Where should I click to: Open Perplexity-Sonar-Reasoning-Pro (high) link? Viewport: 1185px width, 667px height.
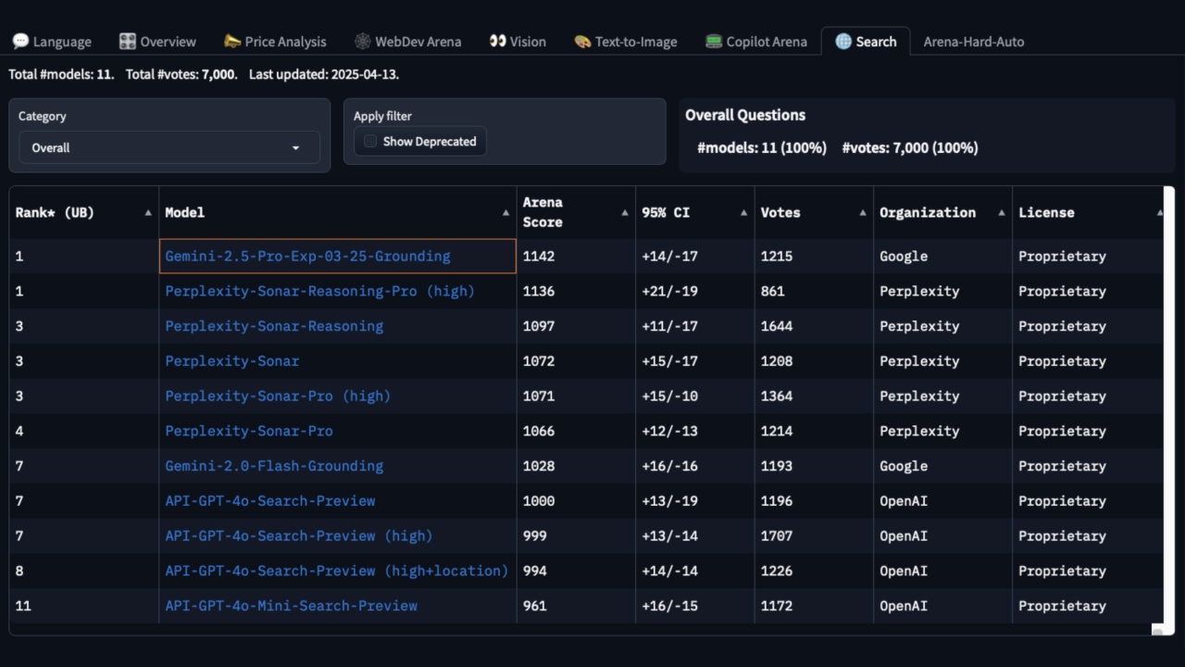pyautogui.click(x=319, y=292)
